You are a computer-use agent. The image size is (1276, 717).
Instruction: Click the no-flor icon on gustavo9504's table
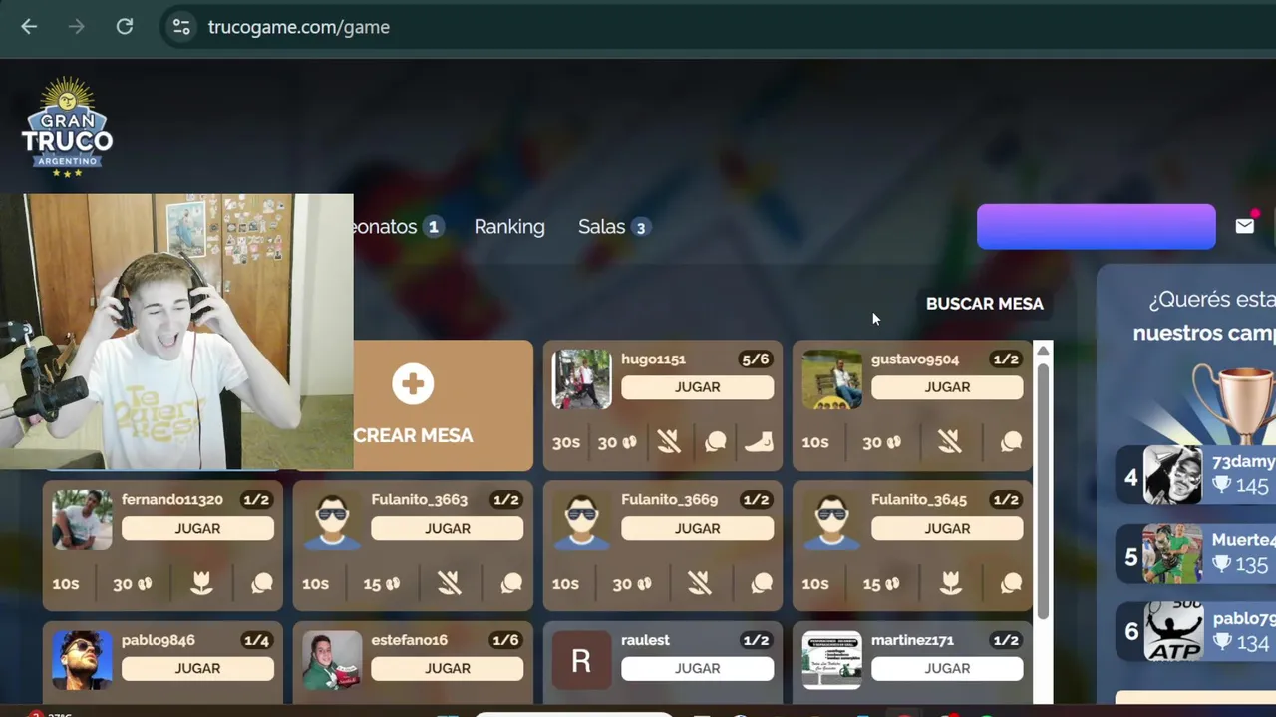click(949, 442)
